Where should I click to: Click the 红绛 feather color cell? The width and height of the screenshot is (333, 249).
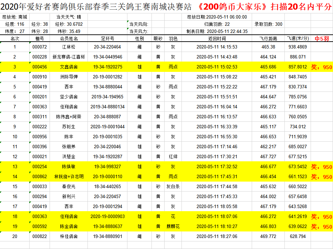click(x=173, y=156)
